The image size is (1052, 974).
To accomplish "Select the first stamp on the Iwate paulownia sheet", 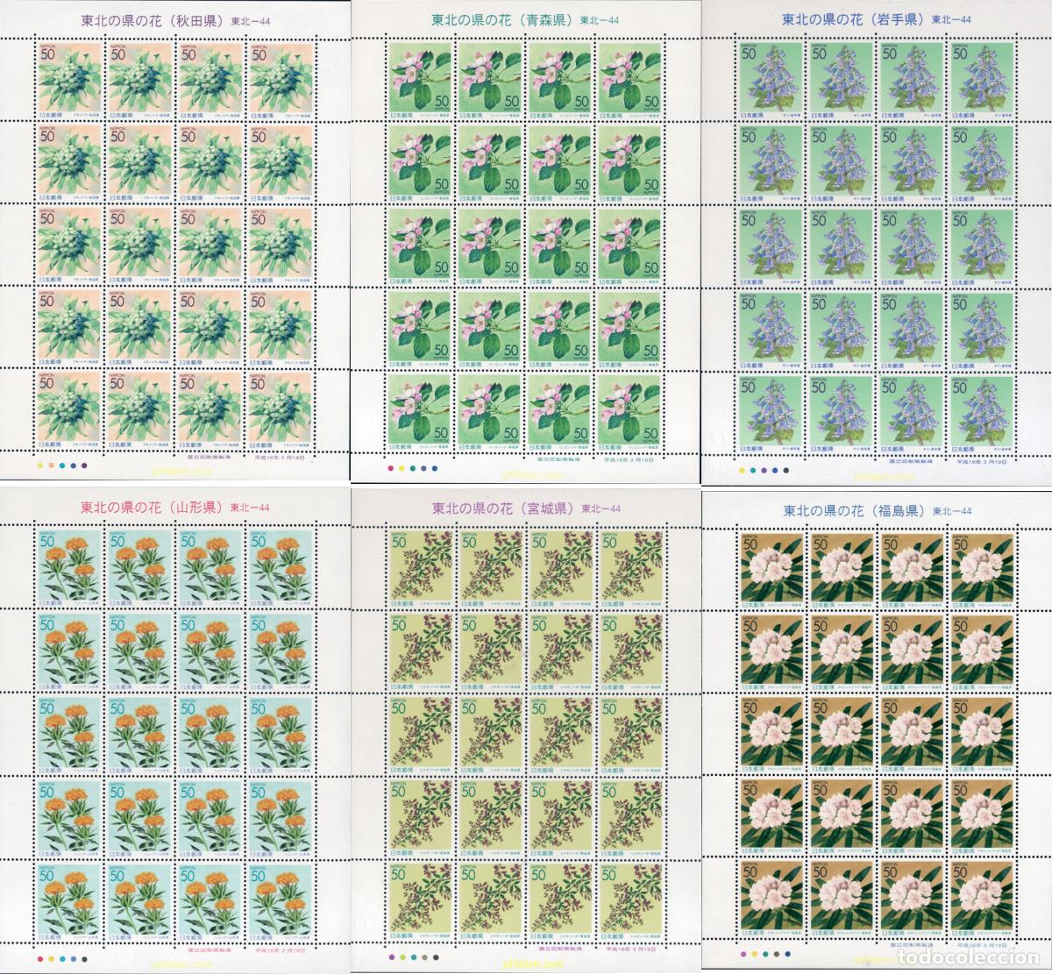I will (771, 80).
